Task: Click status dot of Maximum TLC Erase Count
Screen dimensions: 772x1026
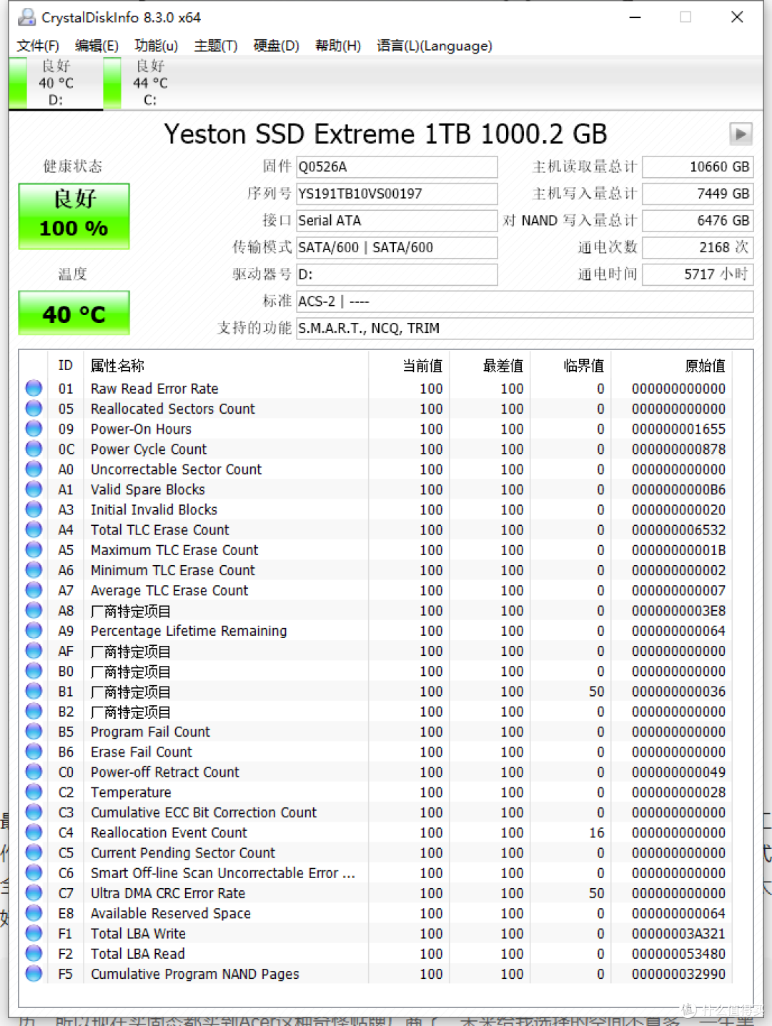Action: coord(34,549)
